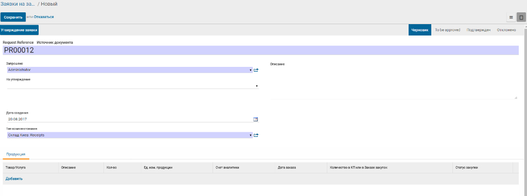Select the To be approved stage
The image size is (527, 196).
(447, 30)
